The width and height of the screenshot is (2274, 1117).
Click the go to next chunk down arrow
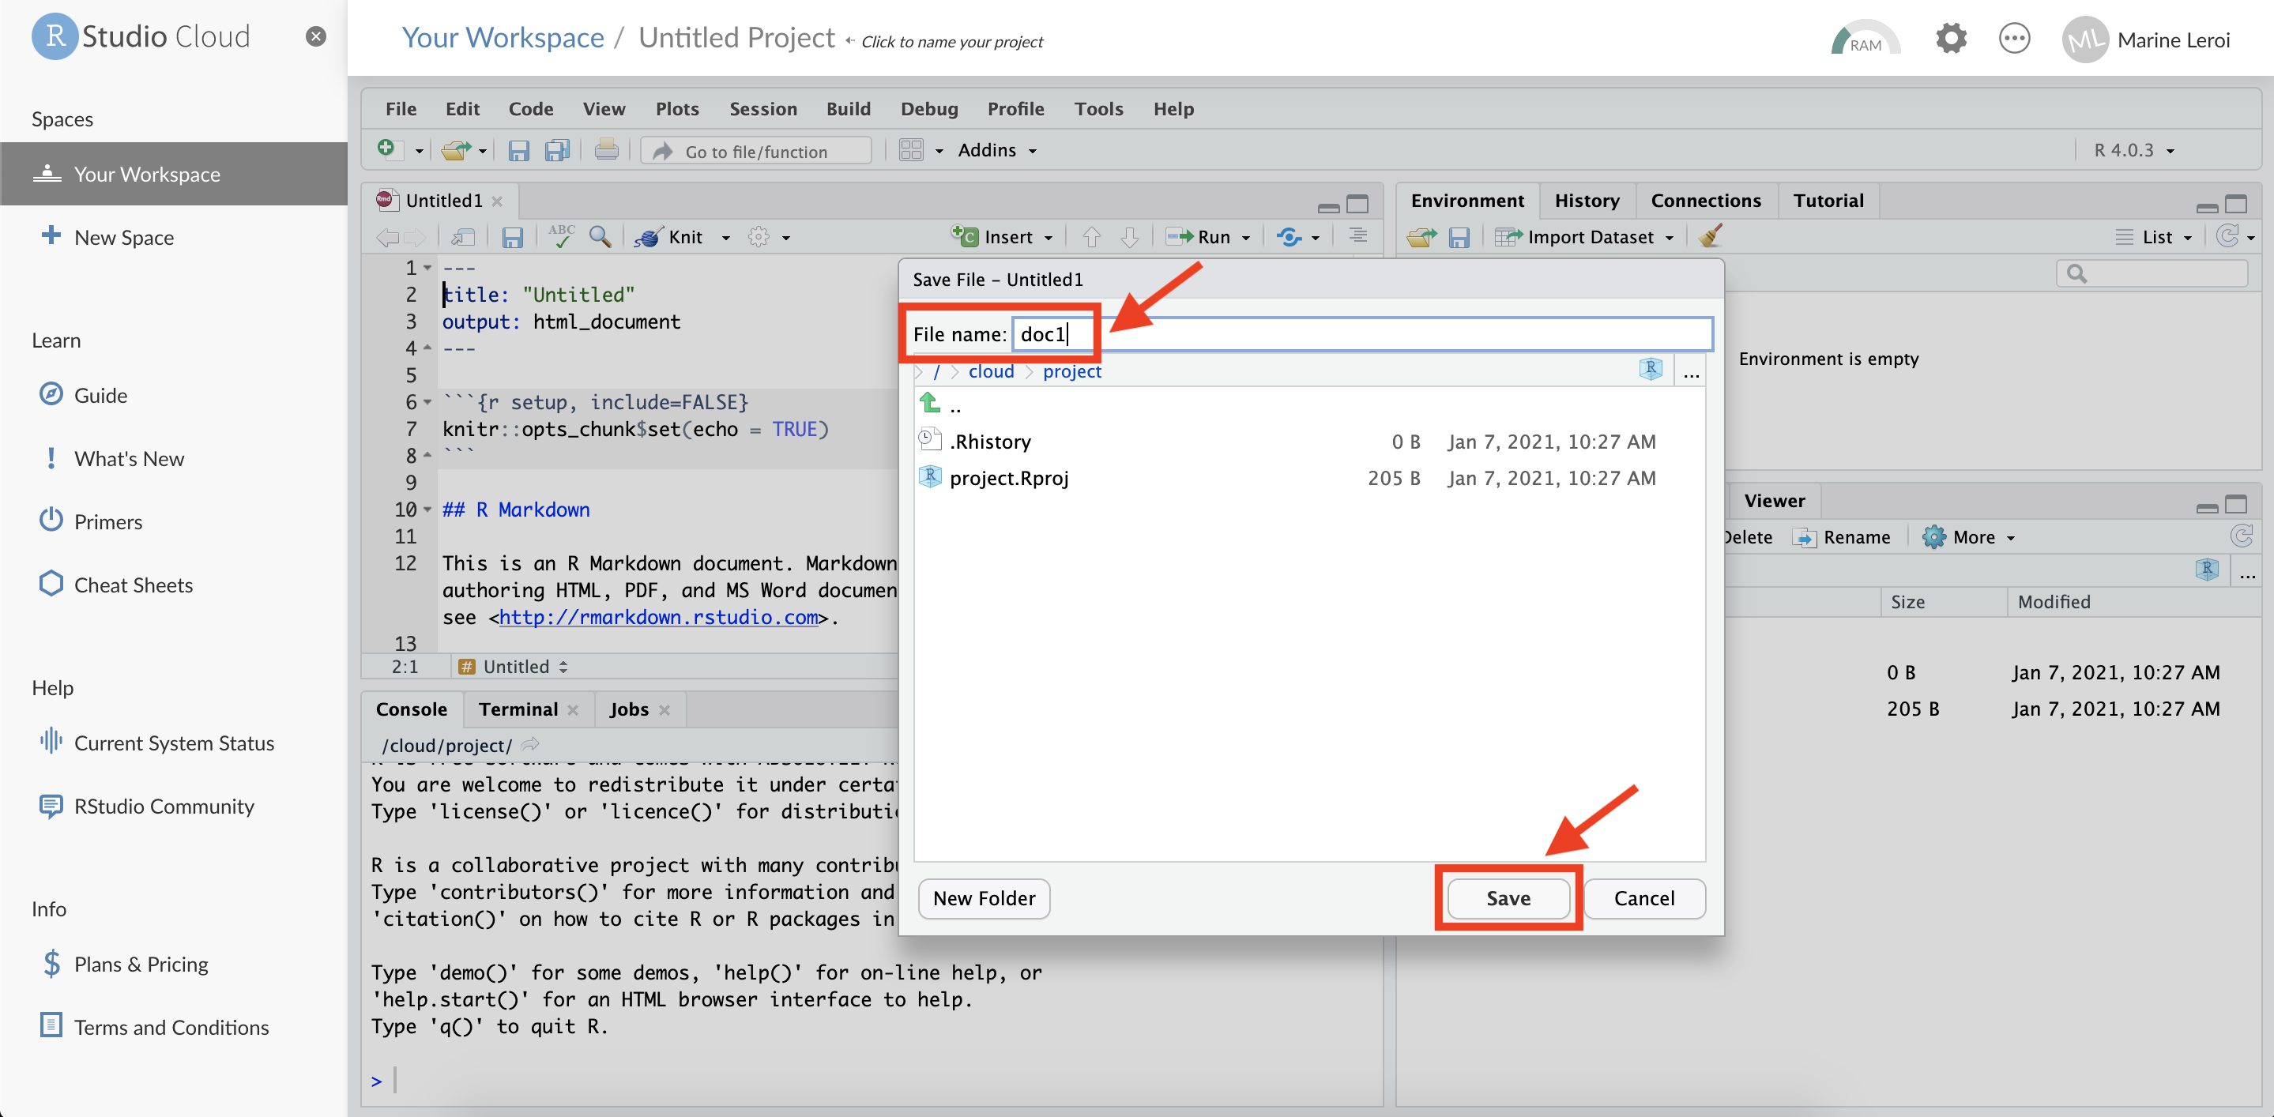1129,236
